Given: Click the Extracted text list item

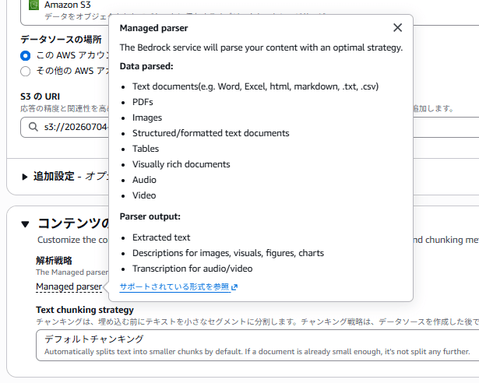Looking at the screenshot, I should (161, 237).
